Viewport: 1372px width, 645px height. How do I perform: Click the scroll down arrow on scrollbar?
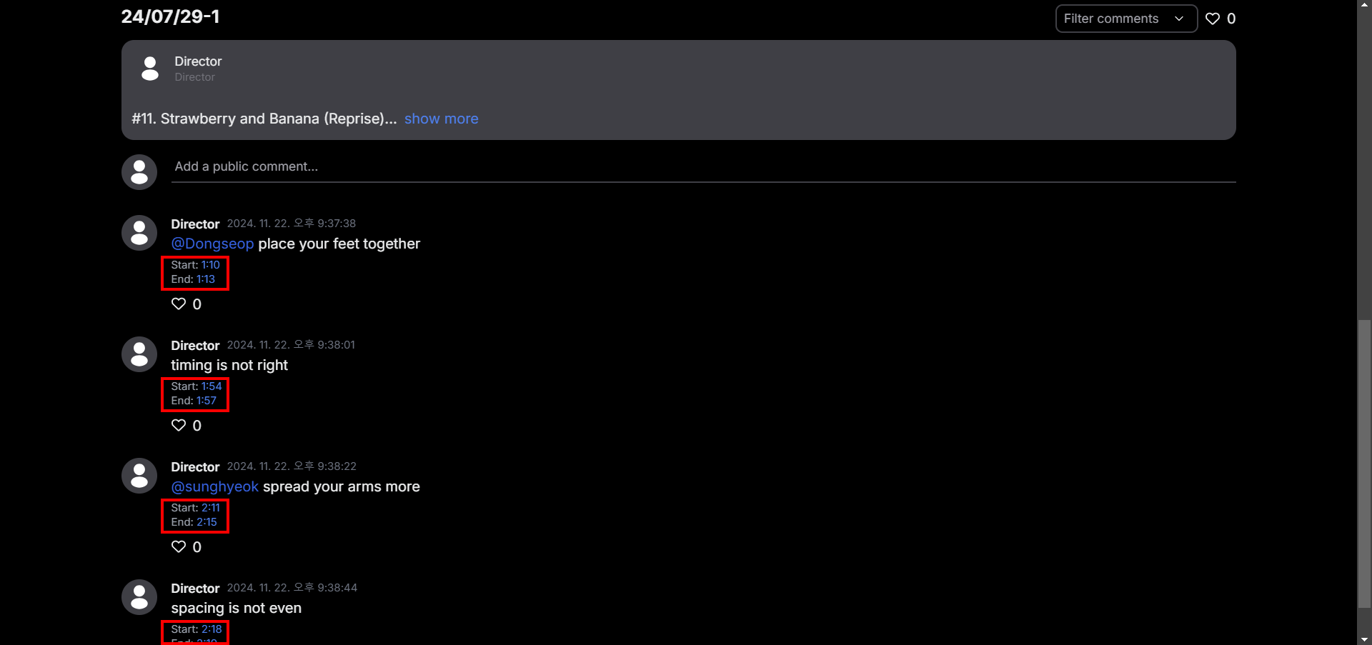click(x=1364, y=639)
